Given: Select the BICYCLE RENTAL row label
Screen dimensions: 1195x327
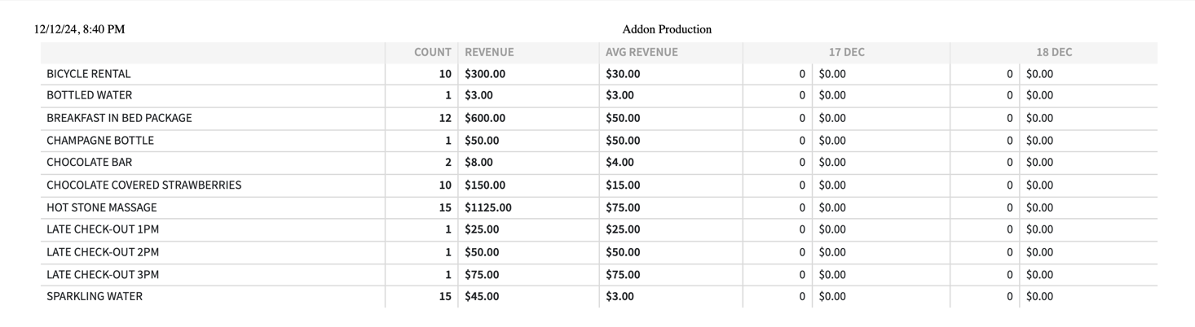Looking at the screenshot, I should [88, 74].
